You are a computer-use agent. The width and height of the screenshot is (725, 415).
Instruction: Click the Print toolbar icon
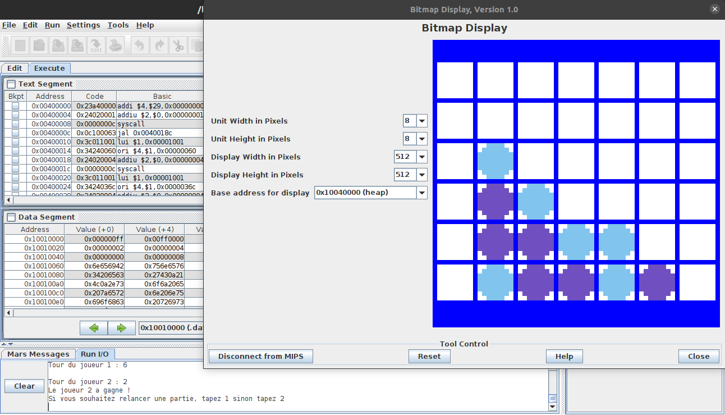[x=115, y=45]
